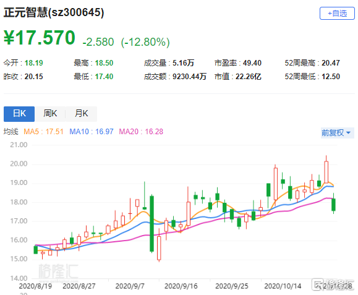Select the MA10 moving average label

click(x=92, y=132)
